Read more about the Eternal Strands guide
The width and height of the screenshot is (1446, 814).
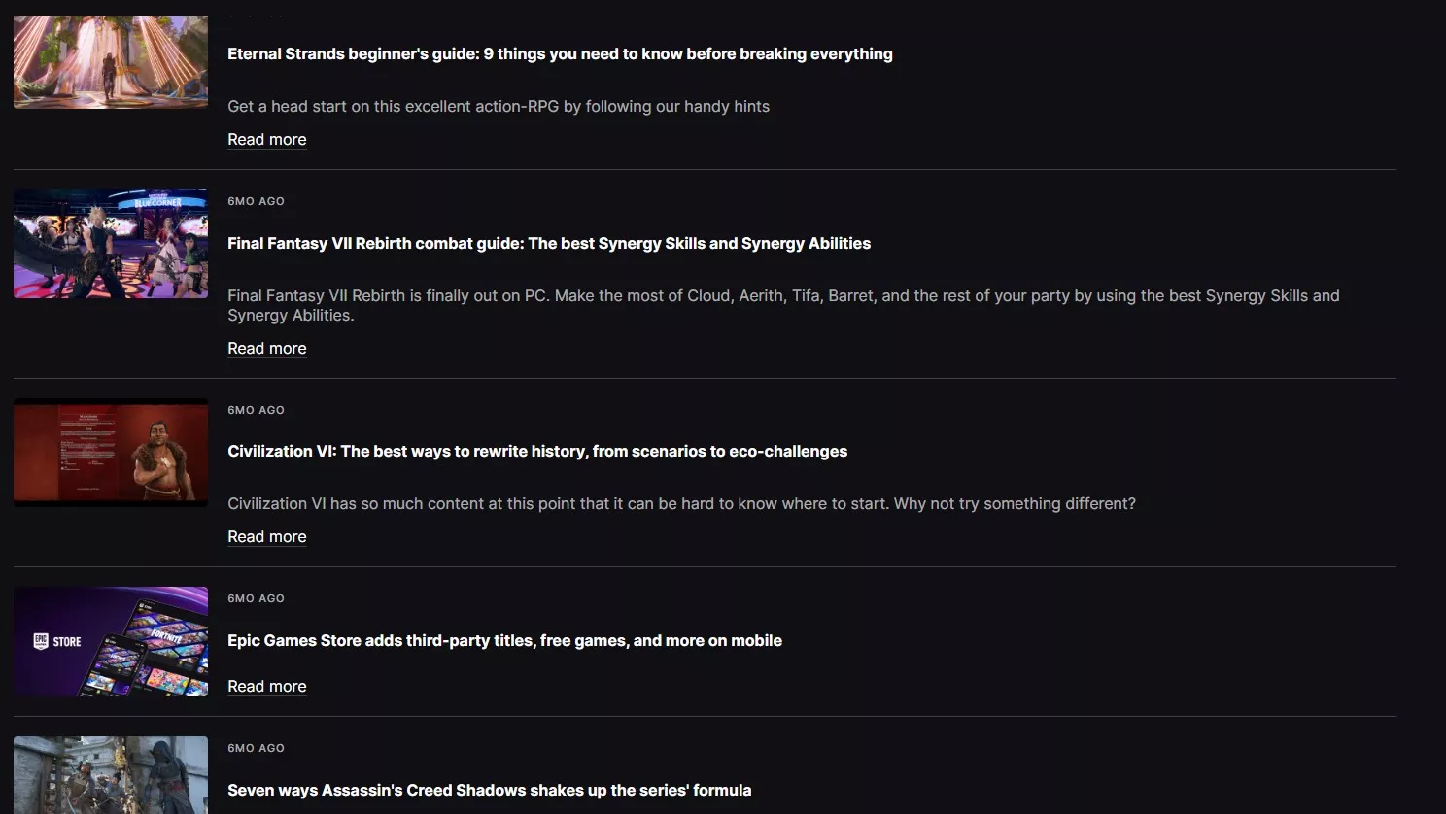point(267,139)
